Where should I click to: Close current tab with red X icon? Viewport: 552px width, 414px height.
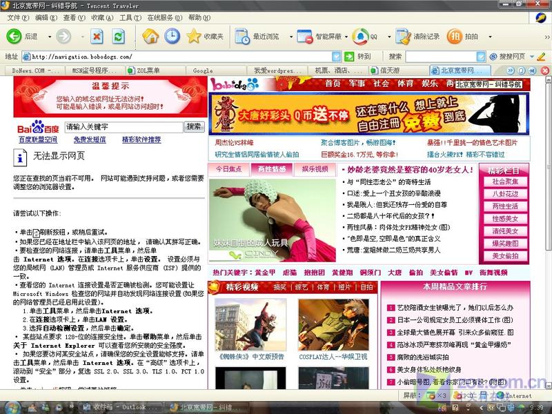545,71
